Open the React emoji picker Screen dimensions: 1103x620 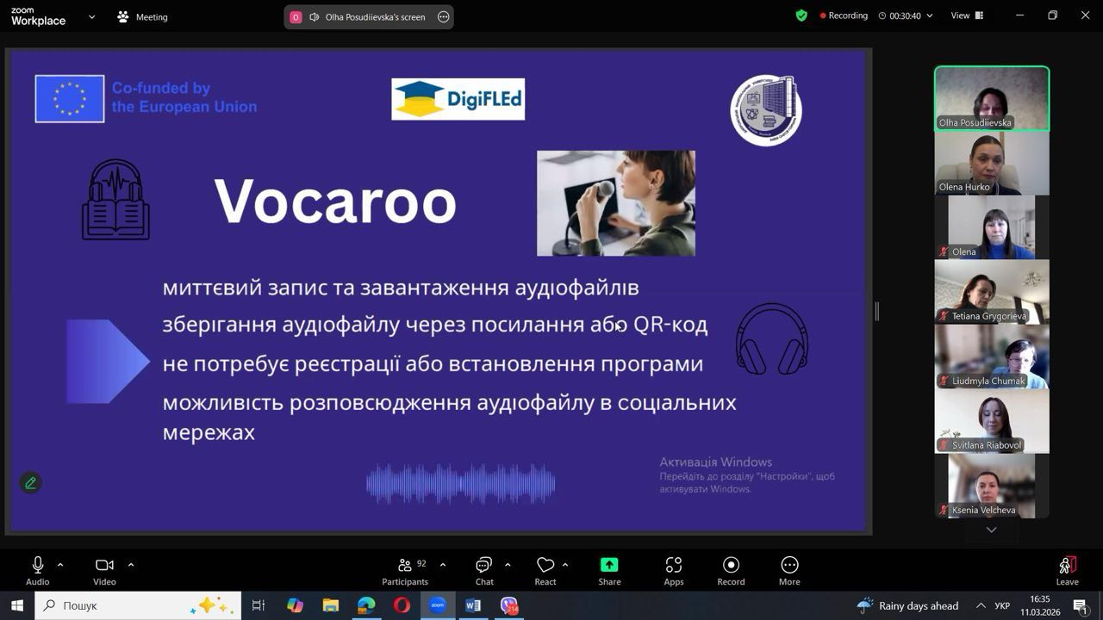[x=545, y=570]
